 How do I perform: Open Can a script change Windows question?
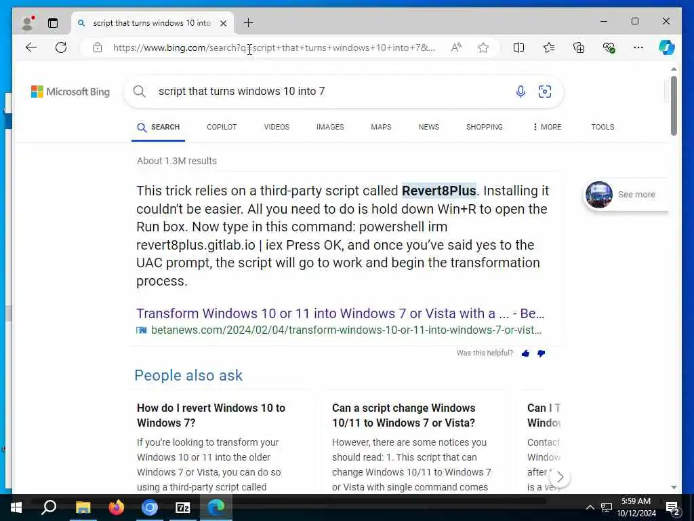pyautogui.click(x=403, y=415)
